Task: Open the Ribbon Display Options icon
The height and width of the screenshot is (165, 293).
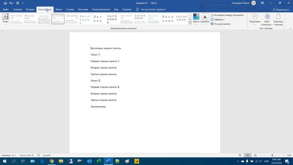Action: (x=262, y=3)
